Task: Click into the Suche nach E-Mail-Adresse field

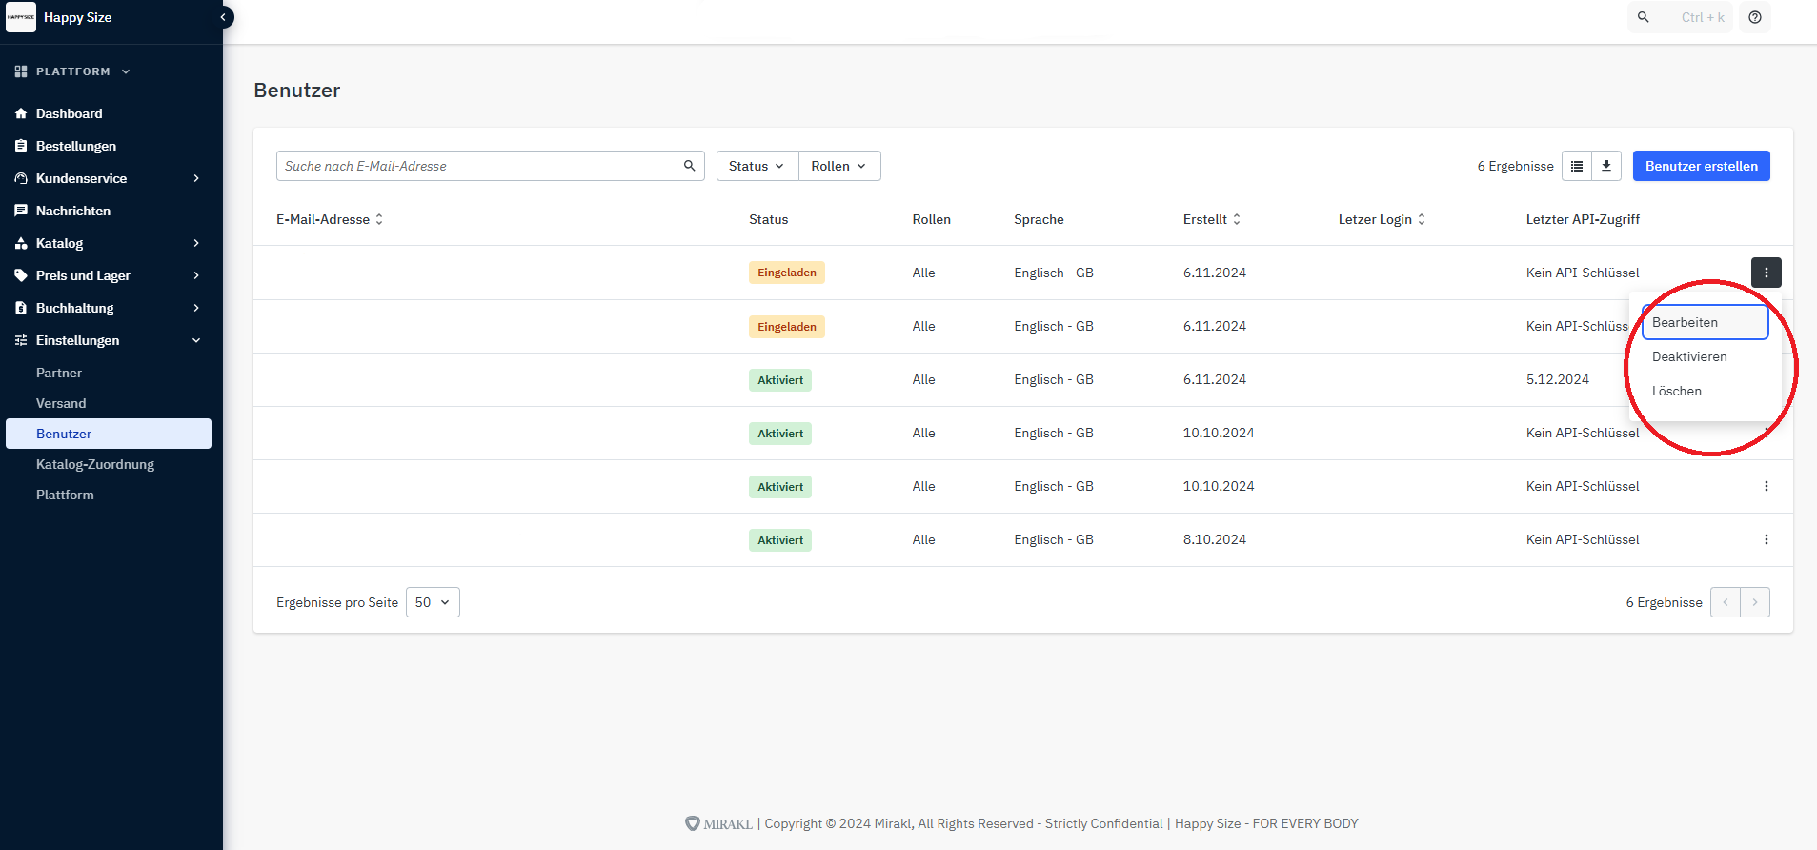Action: click(x=476, y=166)
